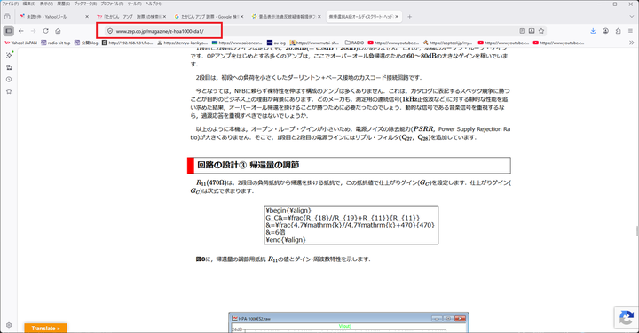
Task: Switch to the Yahooメール tab
Action: (x=53, y=17)
